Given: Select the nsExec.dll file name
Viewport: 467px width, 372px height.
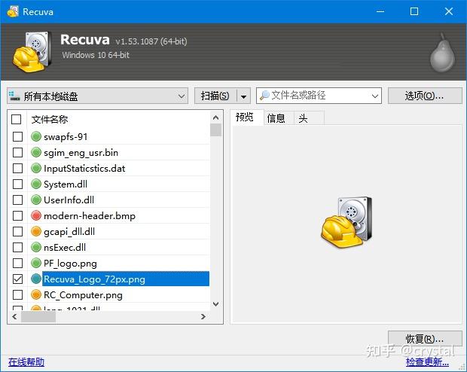Looking at the screenshot, I should coord(65,248).
